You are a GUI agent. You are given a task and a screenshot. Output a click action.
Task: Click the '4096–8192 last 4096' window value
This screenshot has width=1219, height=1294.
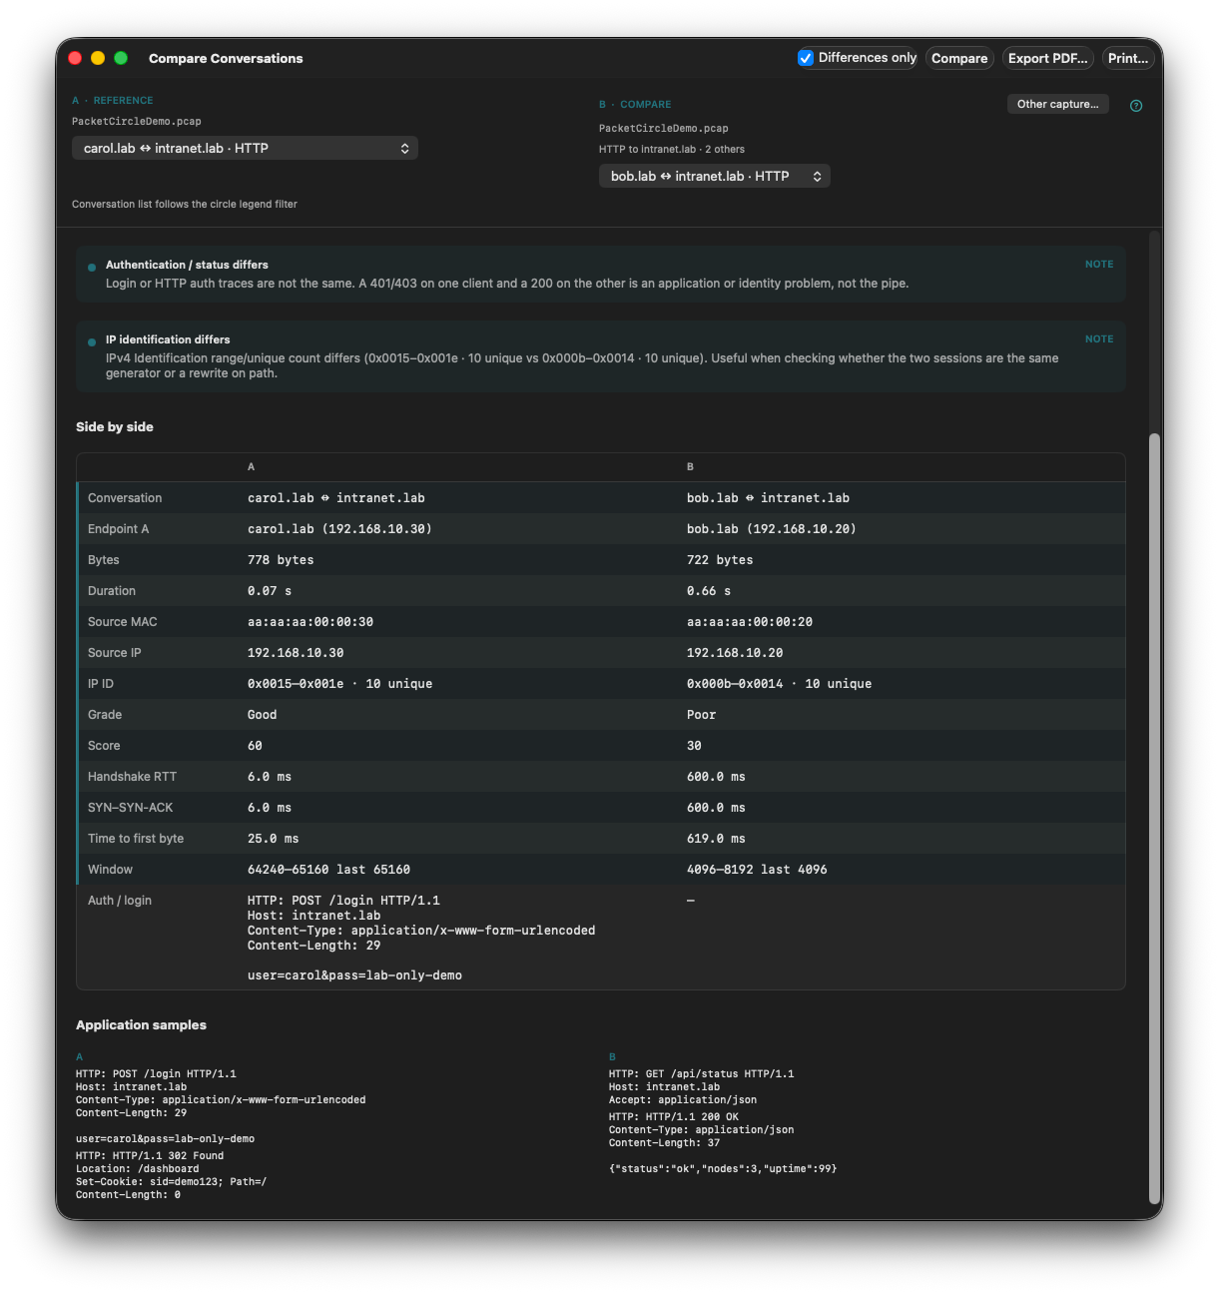[757, 870]
